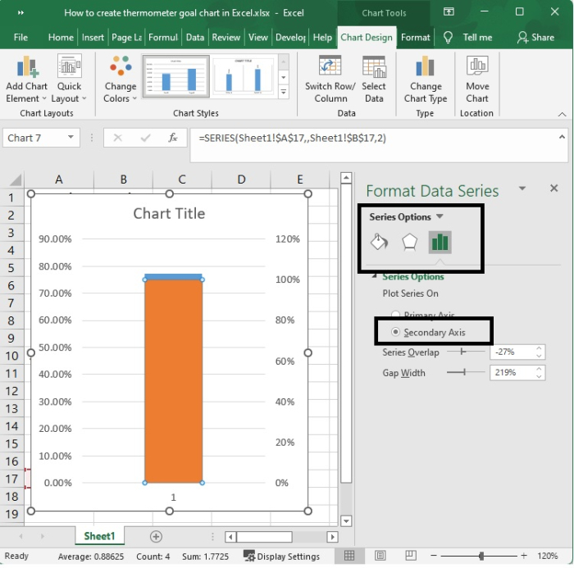Select the Effects pentagon icon
Image resolution: width=574 pixels, height=568 pixels.
tap(409, 242)
